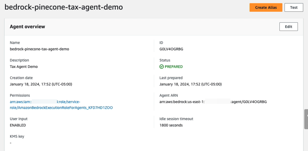Viewport: 308px width, 151px height.
Task: Select the User Input value ENABLED
Action: click(x=18, y=125)
